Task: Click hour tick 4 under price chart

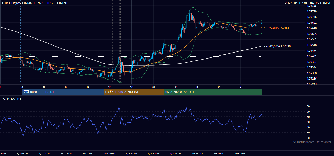Action: [241, 87]
